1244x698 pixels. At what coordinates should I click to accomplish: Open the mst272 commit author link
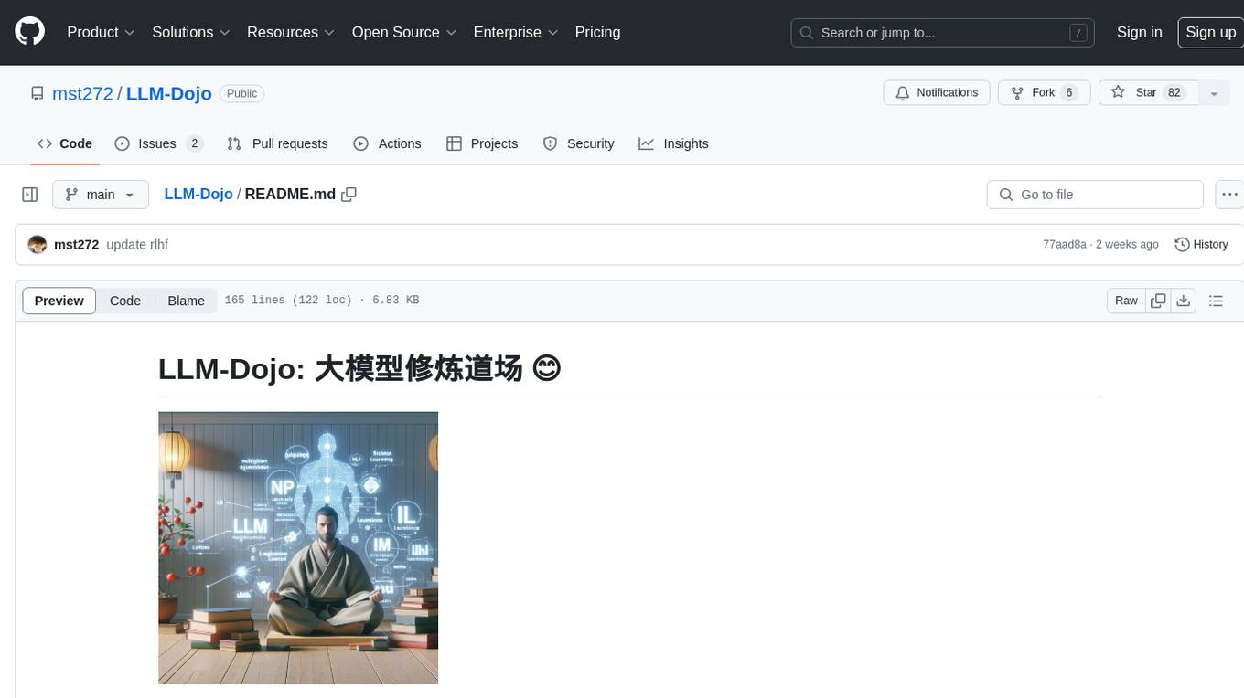click(x=76, y=245)
